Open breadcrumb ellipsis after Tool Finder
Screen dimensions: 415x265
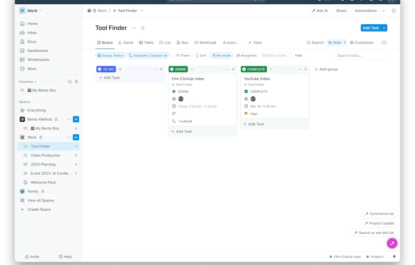[x=141, y=11]
